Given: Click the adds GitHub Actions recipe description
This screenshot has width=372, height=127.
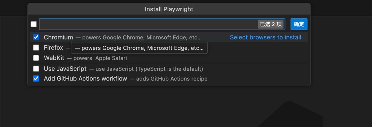Looking at the screenshot, I should click(169, 79).
